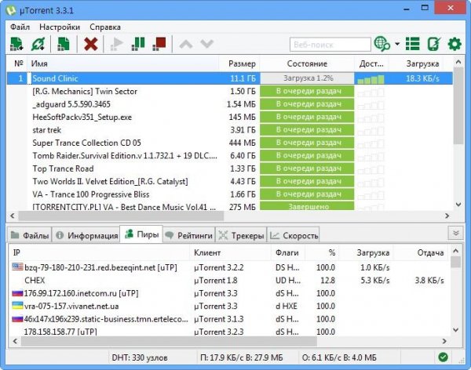Select Two Worlds II Velvet Edition torrent
Viewport: 471px width, 370px height.
(230, 182)
